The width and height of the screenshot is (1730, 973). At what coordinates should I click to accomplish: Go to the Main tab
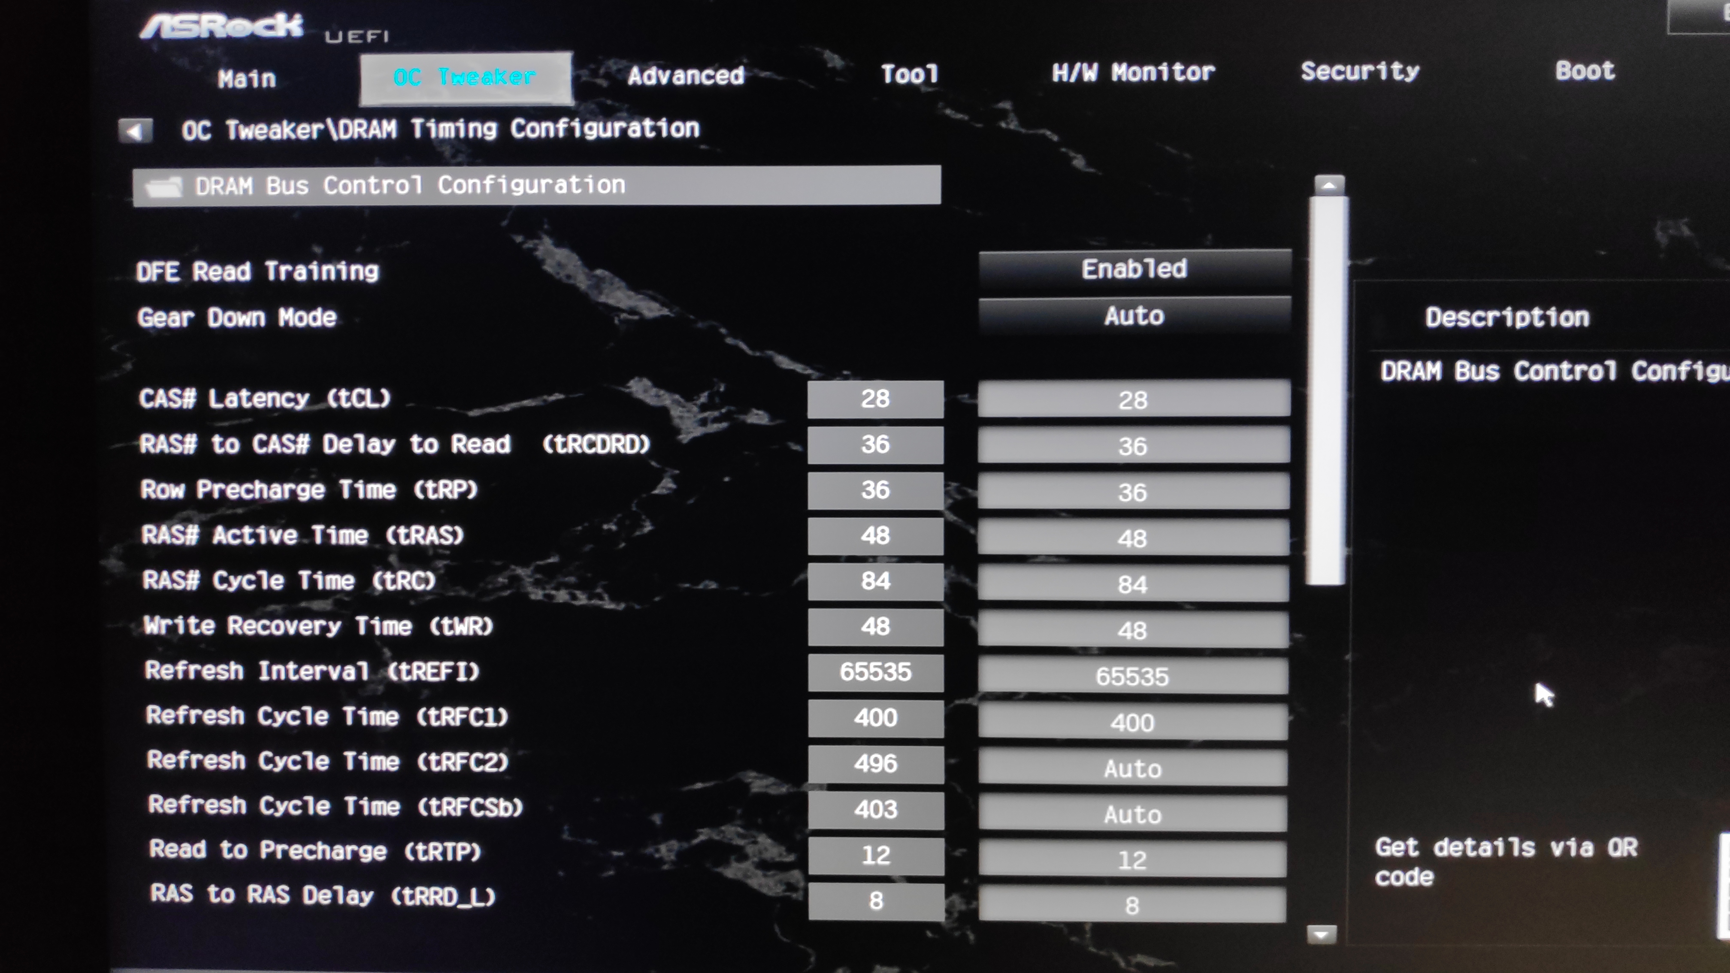coord(246,79)
